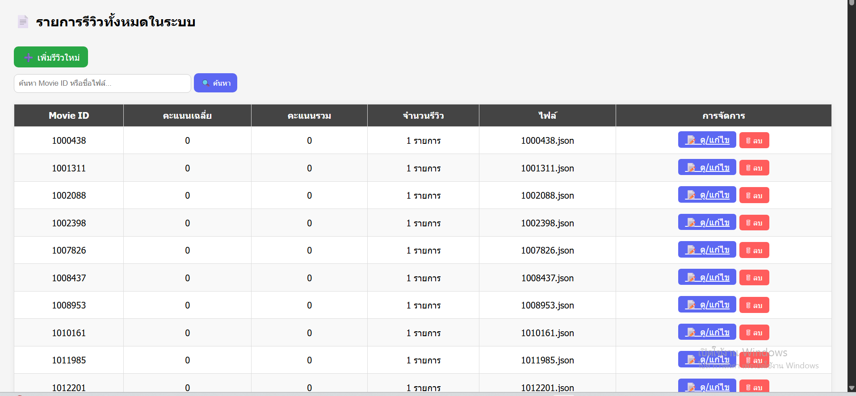The height and width of the screenshot is (396, 856).
Task: Click the page heading รายการรีวิวทั้งหมดในระบบ
Action: coord(116,21)
